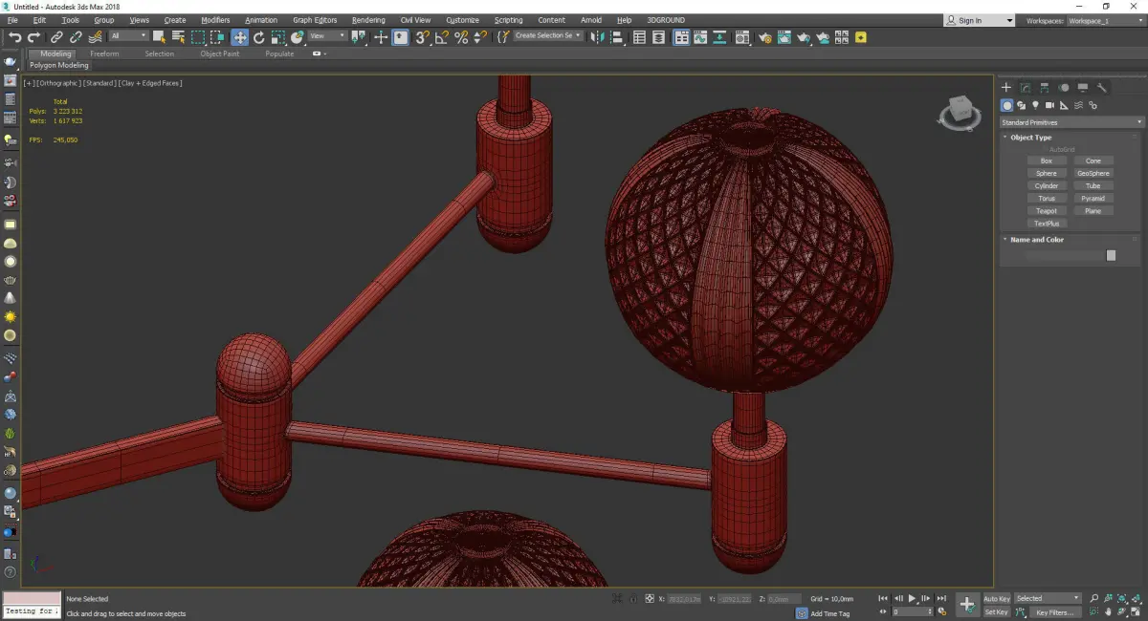Viewport: 1148px width, 621px height.
Task: Open Layer Explorer icon
Action: (660, 37)
